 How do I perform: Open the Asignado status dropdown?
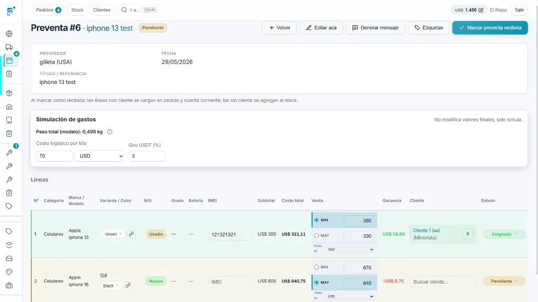504,234
